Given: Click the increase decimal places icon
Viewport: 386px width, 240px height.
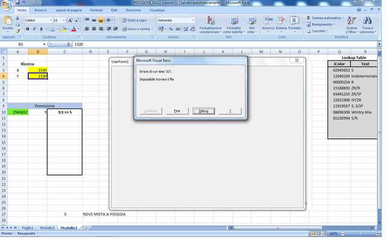Looking at the screenshot, I should [186, 29].
